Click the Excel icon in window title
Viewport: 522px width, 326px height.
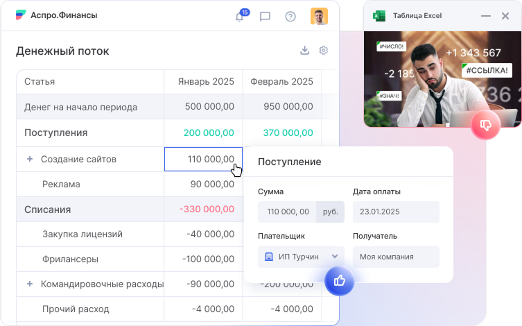tap(379, 15)
